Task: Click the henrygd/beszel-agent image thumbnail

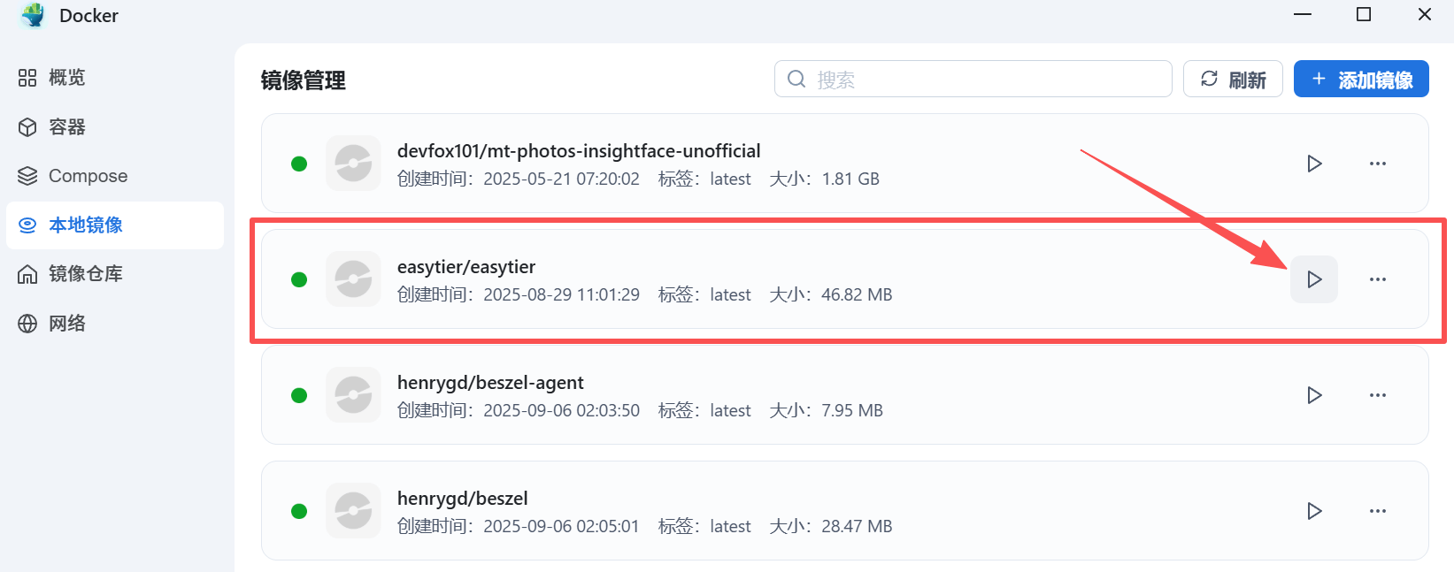Action: click(x=353, y=395)
